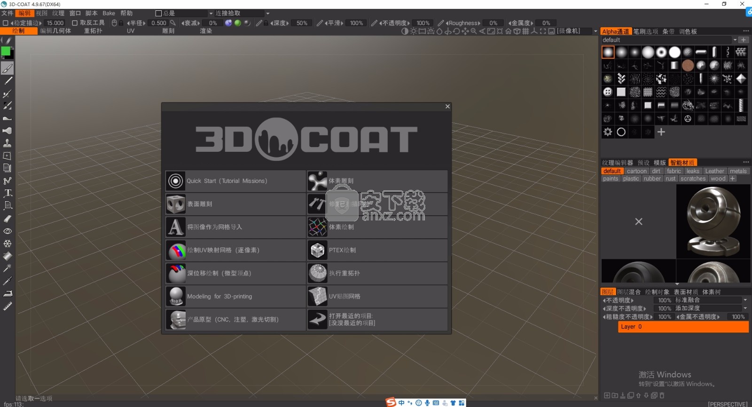Click the microphone icon in input method bar
752x407 pixels.
(427, 403)
